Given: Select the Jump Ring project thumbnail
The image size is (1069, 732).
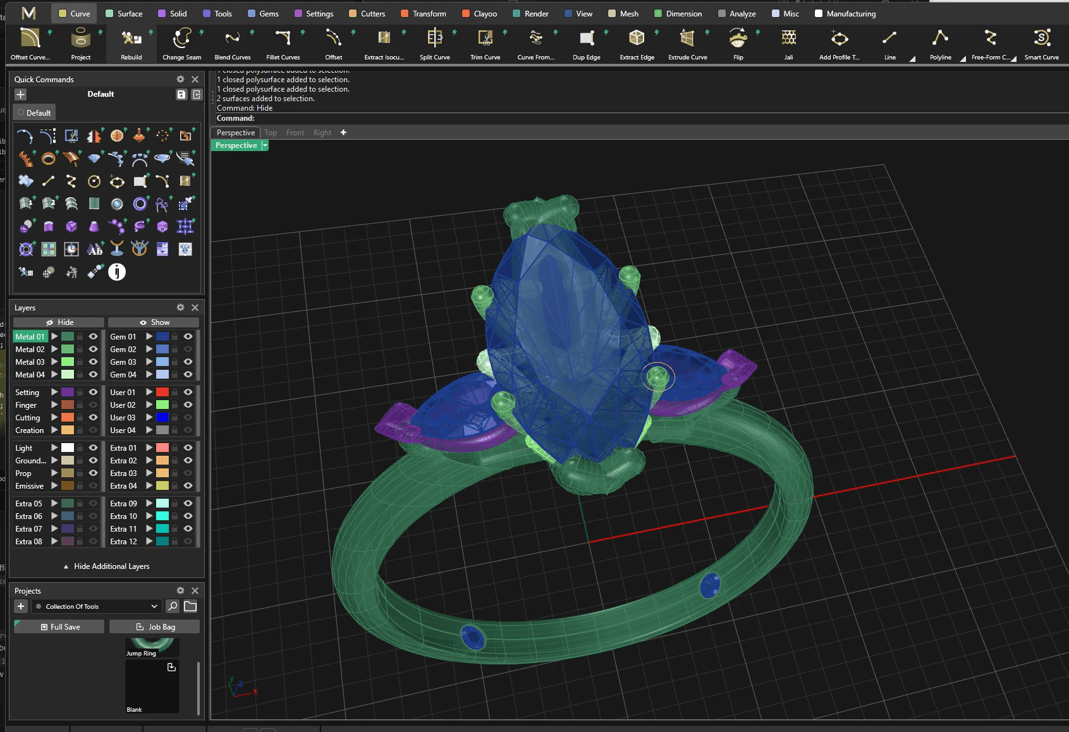Looking at the screenshot, I should click(152, 647).
